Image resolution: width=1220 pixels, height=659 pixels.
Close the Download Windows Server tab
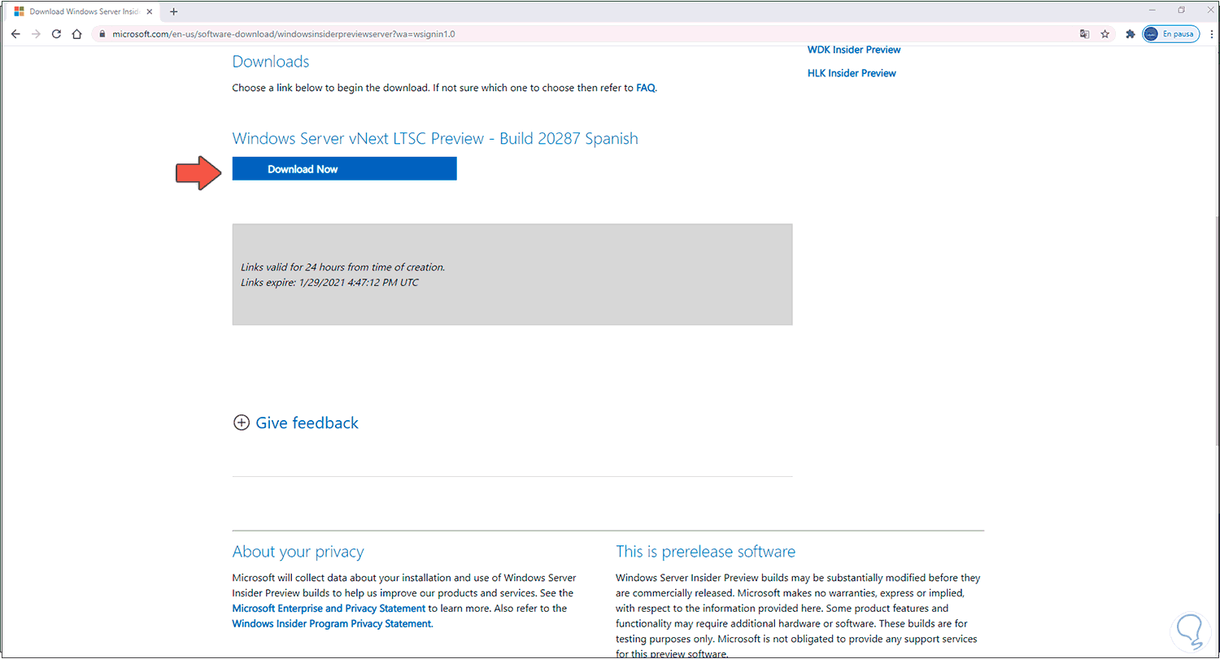[150, 11]
